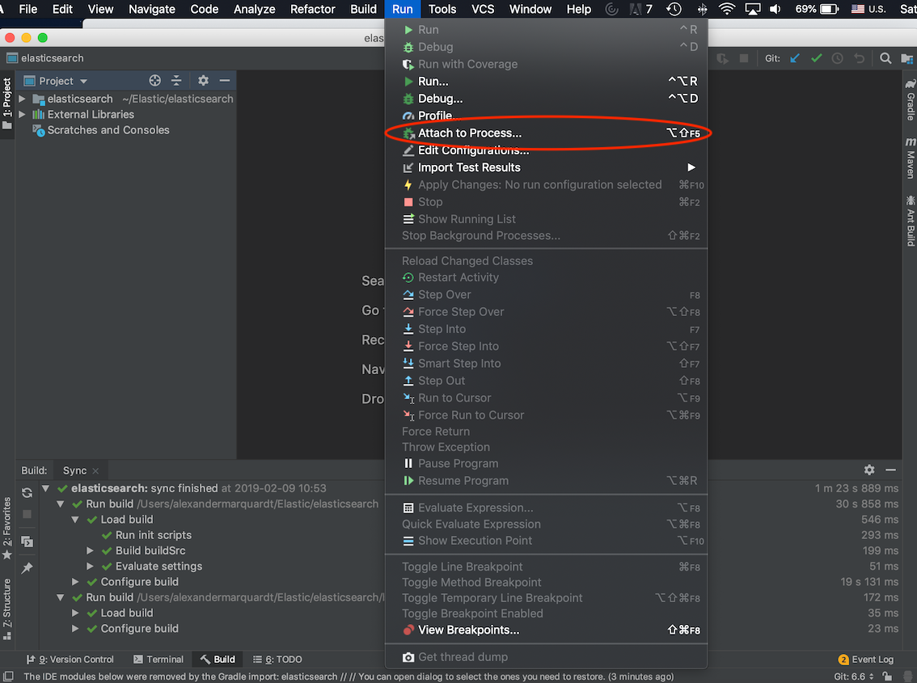Expand the Evaluate settings node

pyautogui.click(x=90, y=566)
